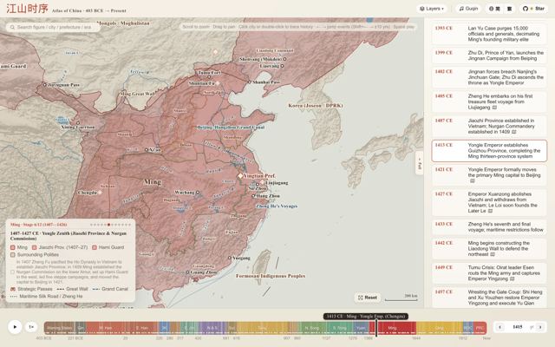Click the info language toggle button
The height and width of the screenshot is (347, 555).
coord(494,9)
